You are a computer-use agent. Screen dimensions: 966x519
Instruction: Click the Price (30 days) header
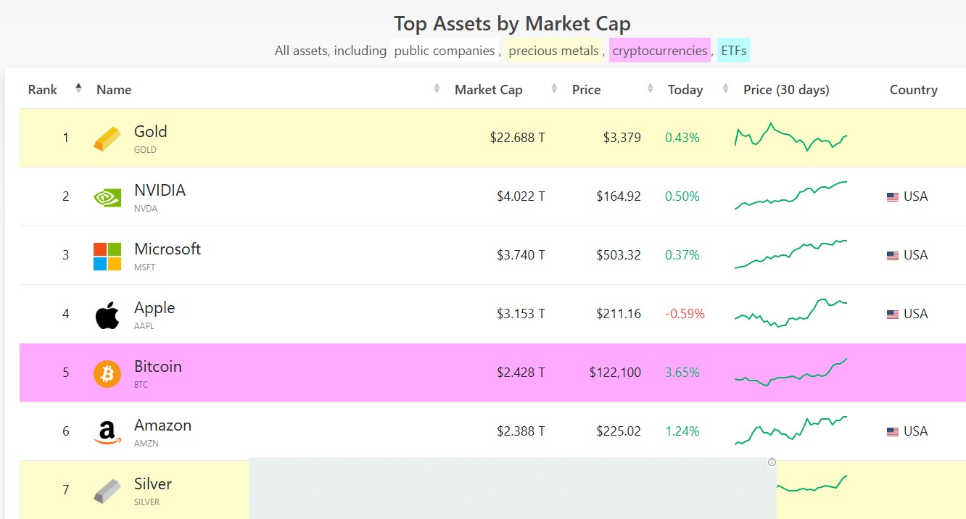tap(786, 90)
